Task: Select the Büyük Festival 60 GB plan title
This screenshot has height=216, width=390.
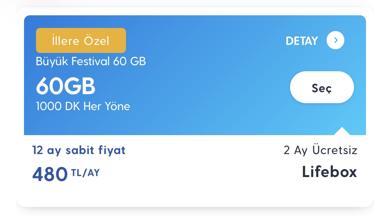Action: coord(91,61)
